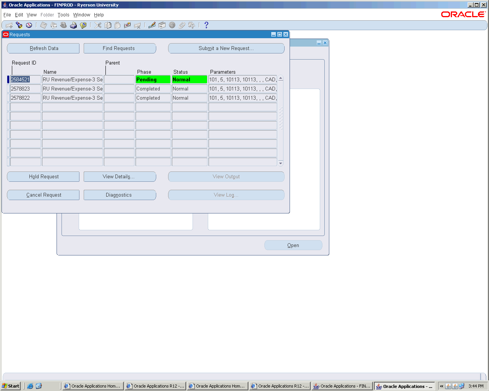Click the requests list scroll-down arrow
The image size is (489, 391).
(x=281, y=163)
